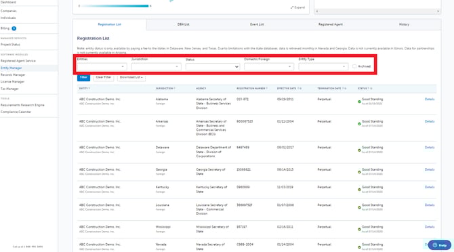Click green status icon in Mississippi row
The image size is (454, 252).
tap(359, 230)
